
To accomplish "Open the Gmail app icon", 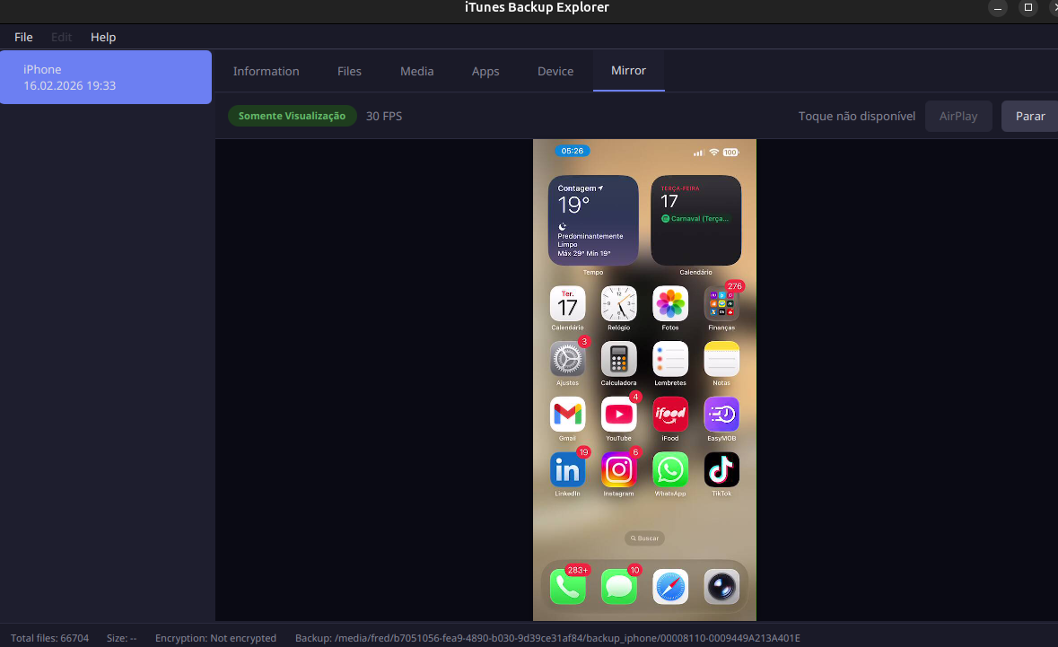I will (x=567, y=415).
